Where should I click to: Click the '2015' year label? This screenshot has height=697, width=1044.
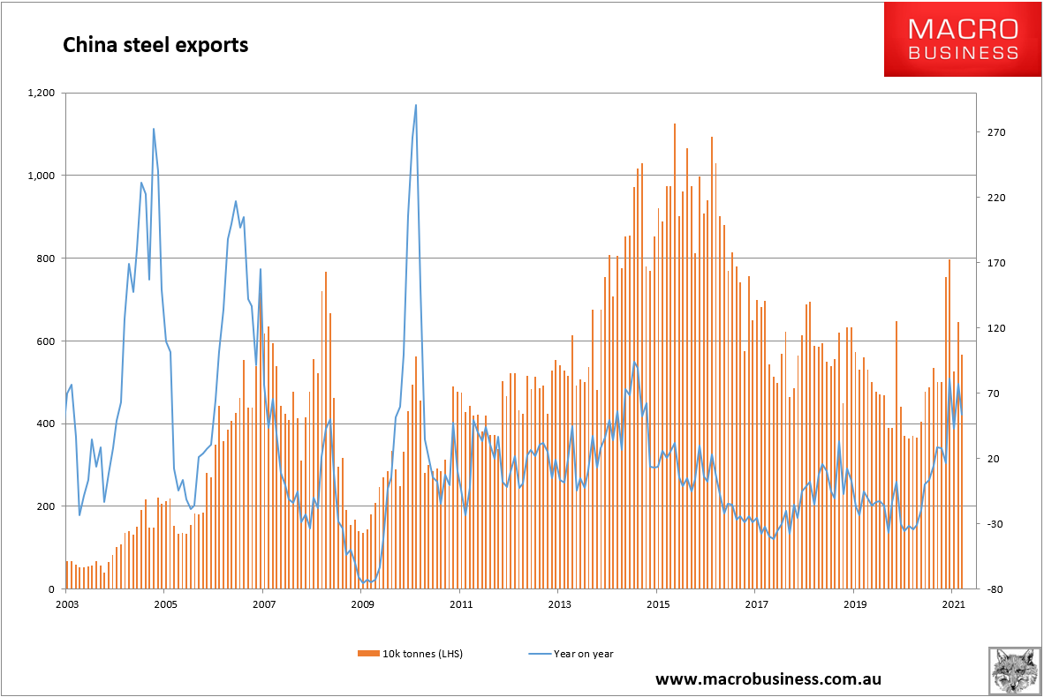[659, 604]
